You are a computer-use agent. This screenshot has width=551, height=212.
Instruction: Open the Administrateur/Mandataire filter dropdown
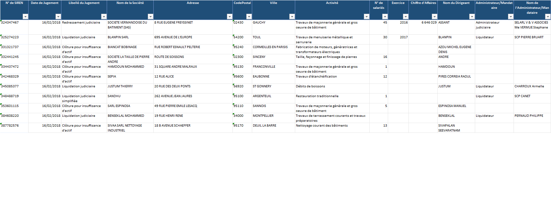coord(511,17)
